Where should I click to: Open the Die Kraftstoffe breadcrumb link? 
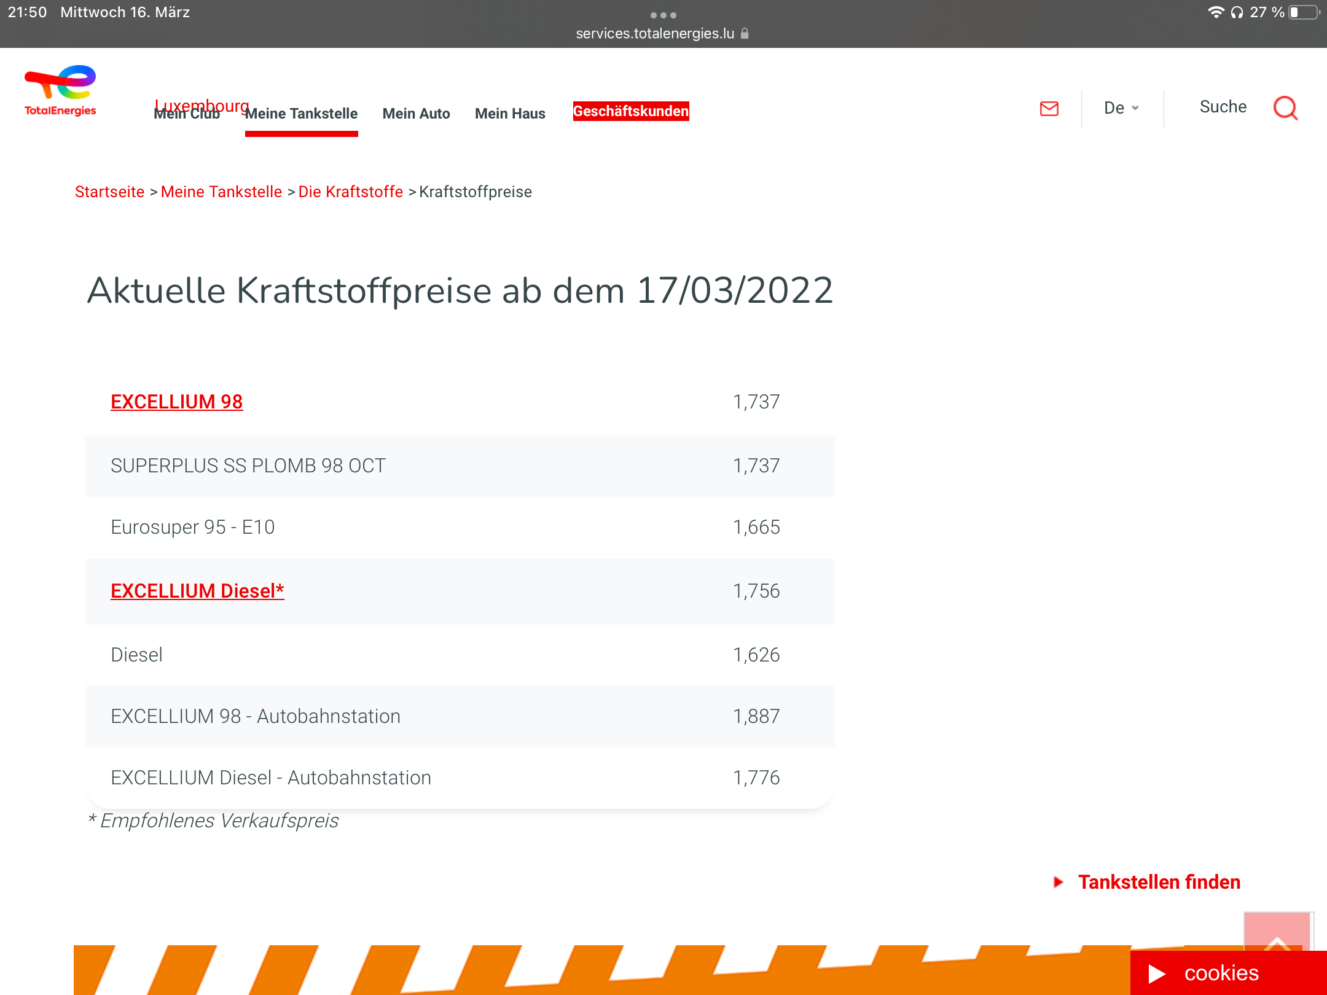[x=350, y=192]
